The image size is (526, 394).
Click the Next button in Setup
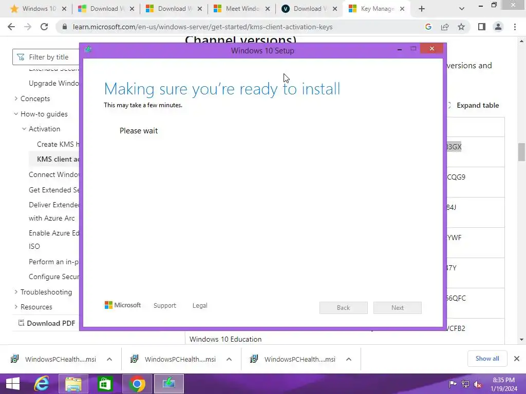398,308
